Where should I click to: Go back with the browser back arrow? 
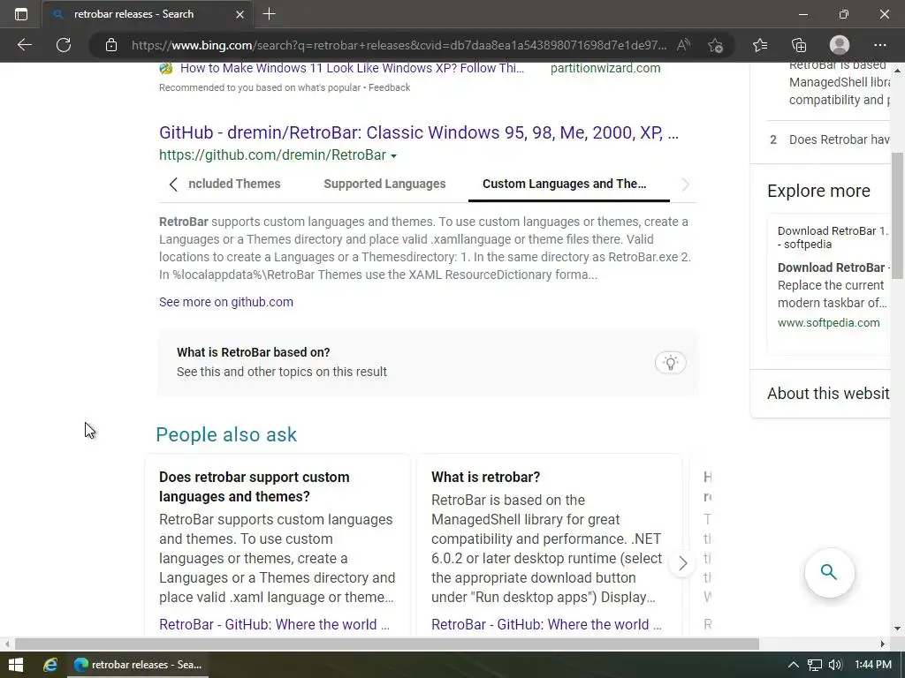point(24,45)
